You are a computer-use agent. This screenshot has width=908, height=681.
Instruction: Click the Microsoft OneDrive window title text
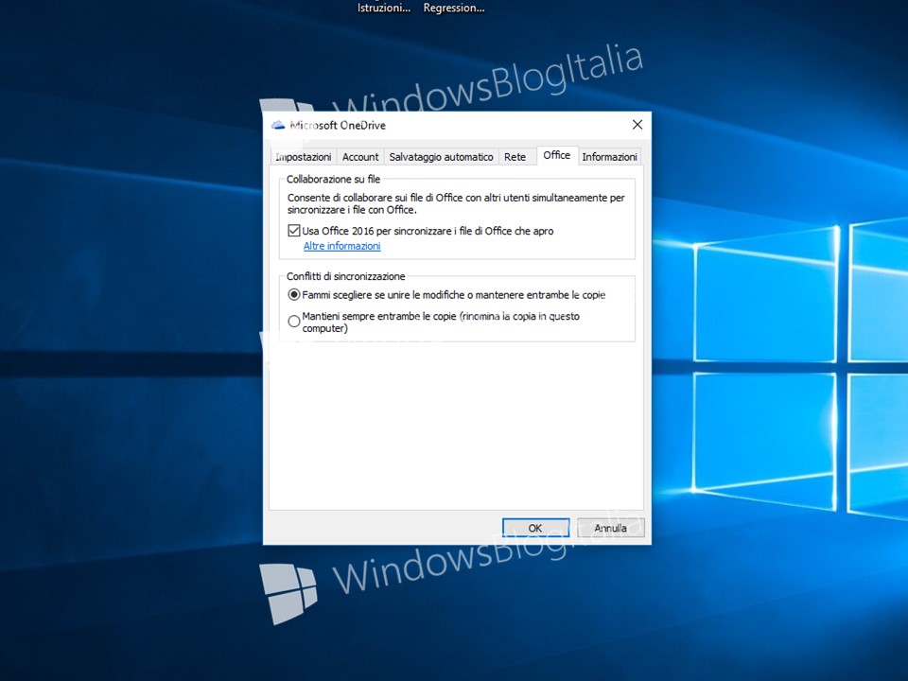point(338,125)
